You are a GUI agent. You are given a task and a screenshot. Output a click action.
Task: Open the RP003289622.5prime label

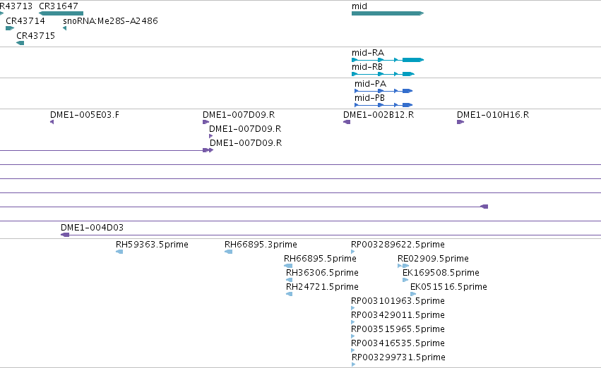point(398,245)
